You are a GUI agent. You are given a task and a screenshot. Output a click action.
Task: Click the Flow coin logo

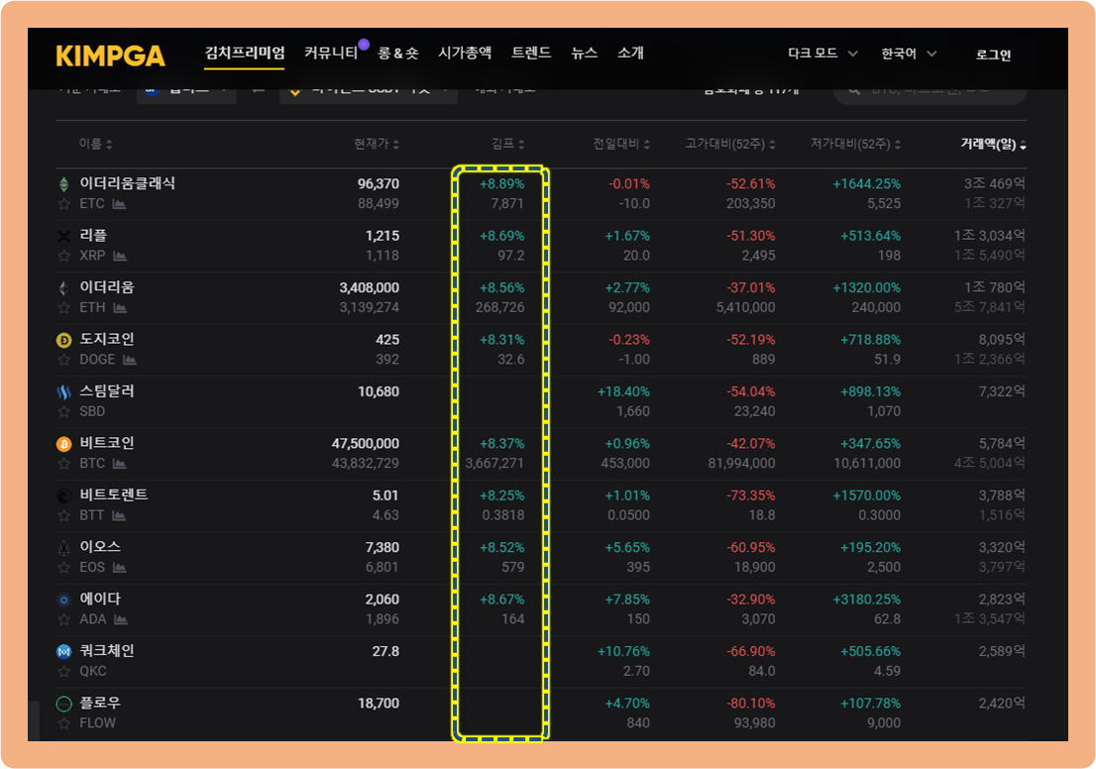[x=63, y=704]
